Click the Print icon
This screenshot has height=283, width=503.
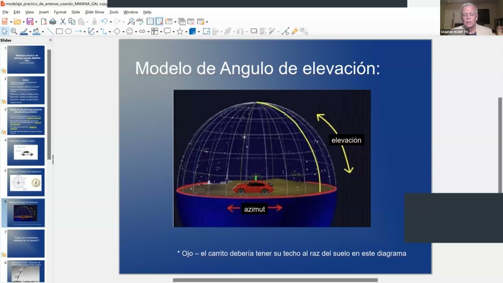click(x=53, y=22)
